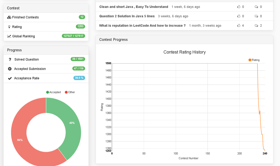This screenshot has height=166, width=280.
Task: Click the 39.8 % acceptance rate badge
Action: (x=79, y=78)
